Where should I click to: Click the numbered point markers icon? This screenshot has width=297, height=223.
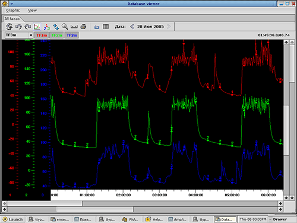pyautogui.click(x=46, y=27)
